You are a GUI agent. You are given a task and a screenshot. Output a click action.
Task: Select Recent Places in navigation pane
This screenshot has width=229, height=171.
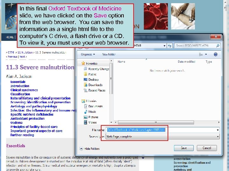(94, 91)
